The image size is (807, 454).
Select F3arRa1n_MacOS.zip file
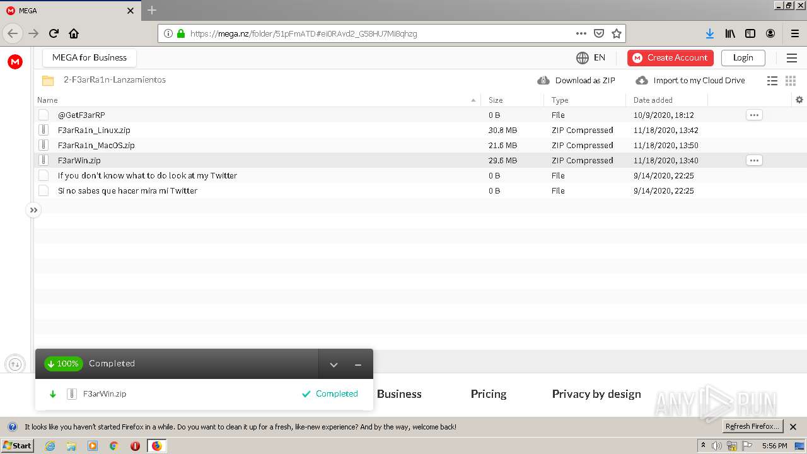[x=96, y=145]
